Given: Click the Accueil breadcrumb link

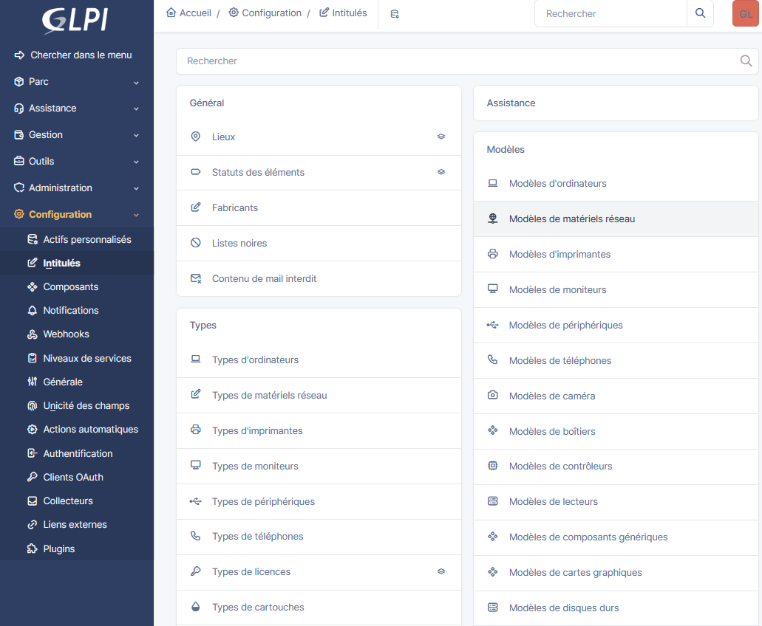Looking at the screenshot, I should [188, 13].
